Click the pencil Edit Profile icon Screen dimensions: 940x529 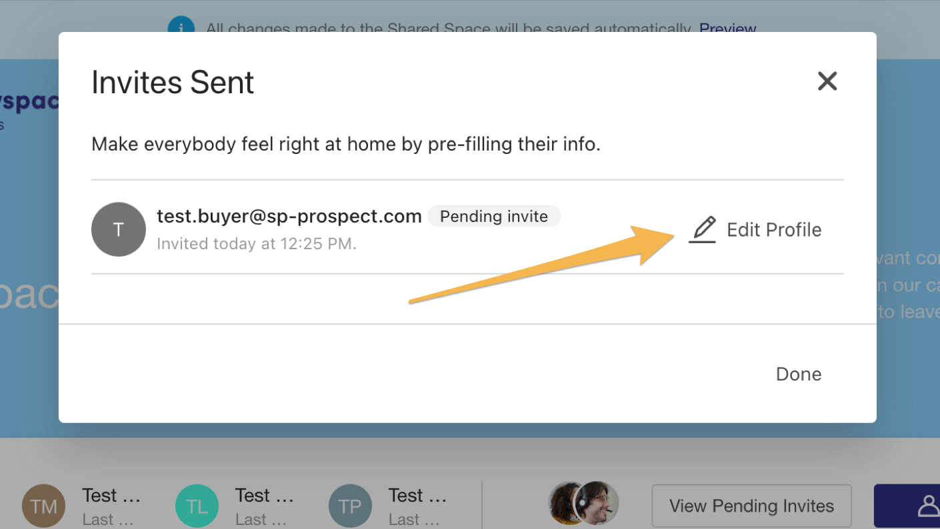(x=702, y=230)
